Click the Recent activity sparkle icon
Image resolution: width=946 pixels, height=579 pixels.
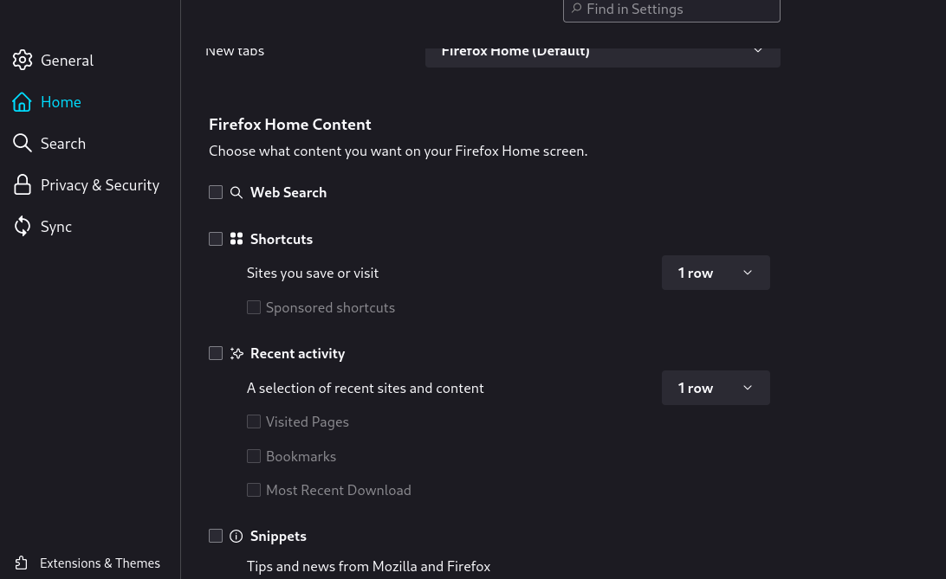click(x=236, y=354)
